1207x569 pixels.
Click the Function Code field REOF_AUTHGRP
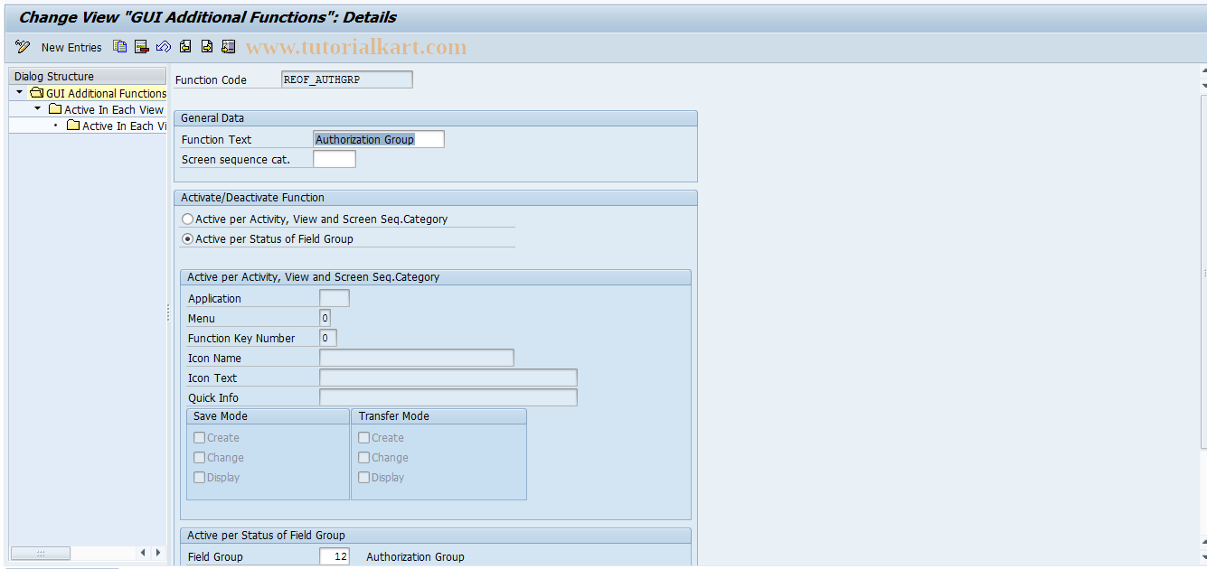coord(347,79)
